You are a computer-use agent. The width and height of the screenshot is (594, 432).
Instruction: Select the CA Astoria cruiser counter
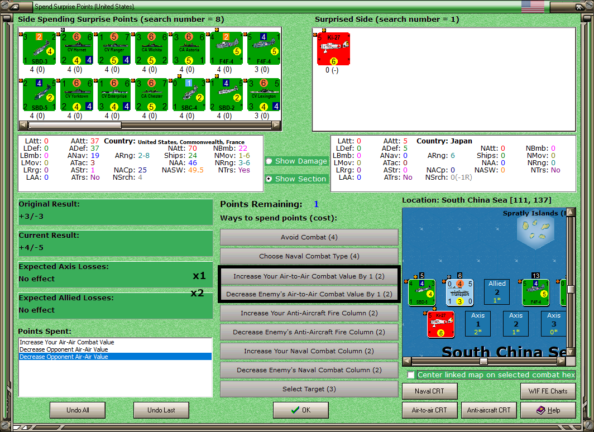tap(189, 49)
